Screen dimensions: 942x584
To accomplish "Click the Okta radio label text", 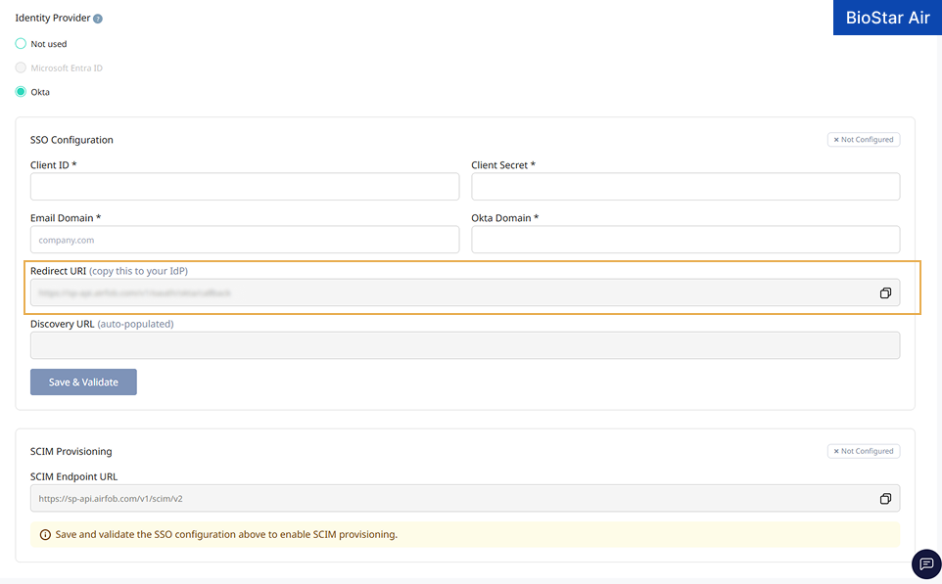I will point(40,92).
